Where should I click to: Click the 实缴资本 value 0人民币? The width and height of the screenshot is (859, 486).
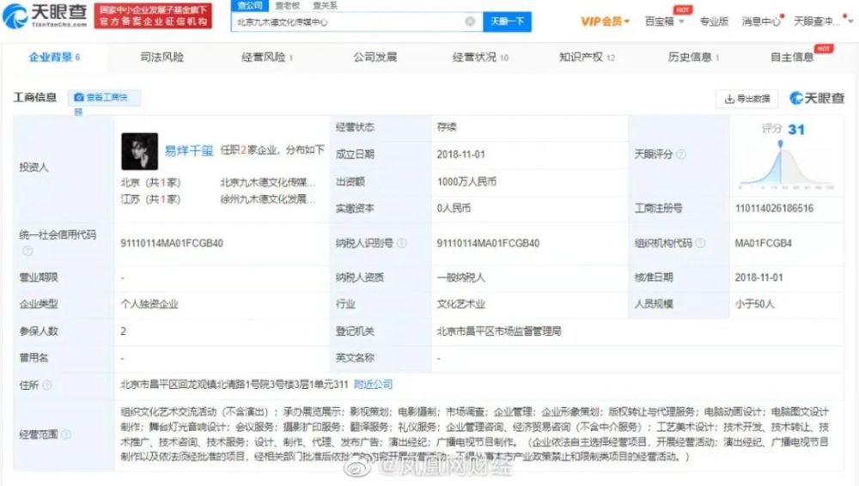pyautogui.click(x=454, y=208)
